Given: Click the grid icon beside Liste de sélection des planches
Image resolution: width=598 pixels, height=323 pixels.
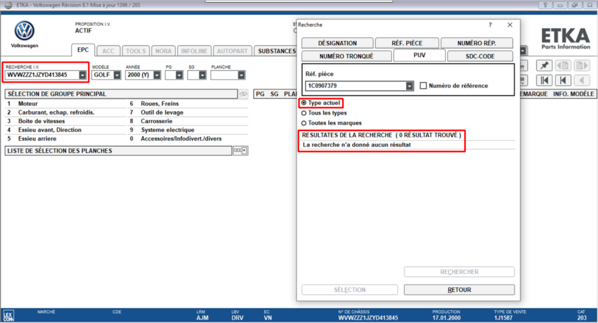Looking at the screenshot, I should (x=240, y=151).
